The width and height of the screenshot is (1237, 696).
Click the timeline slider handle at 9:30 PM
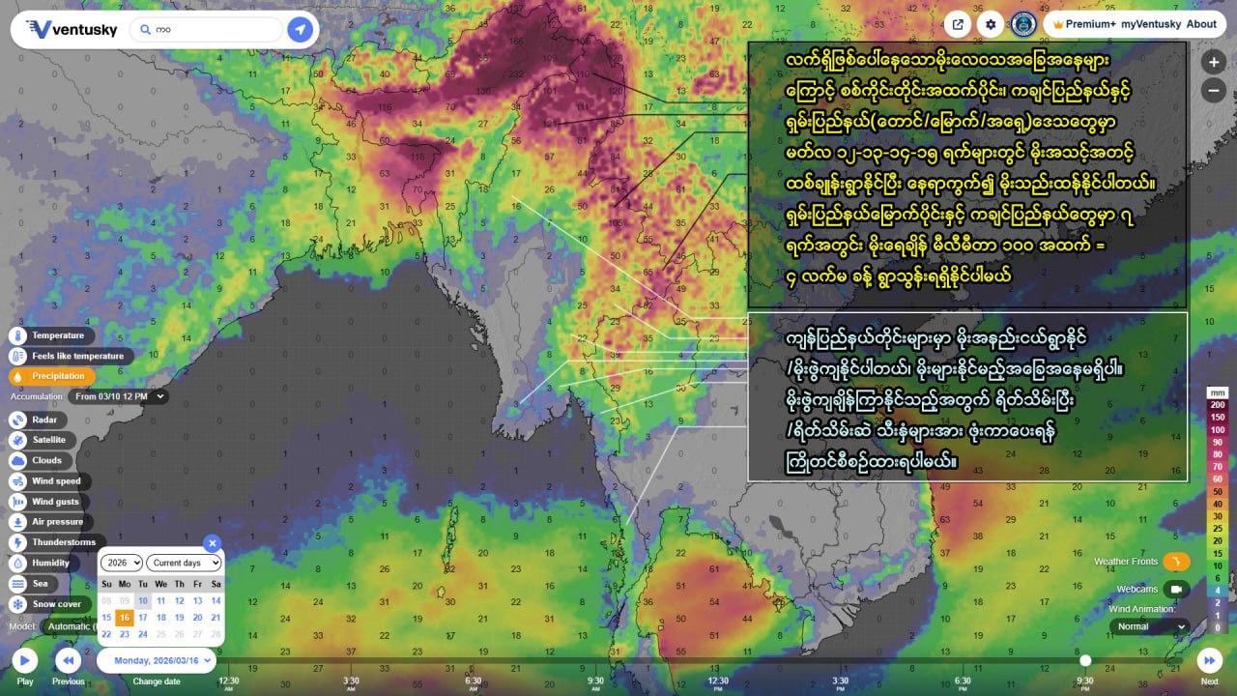(x=1085, y=660)
